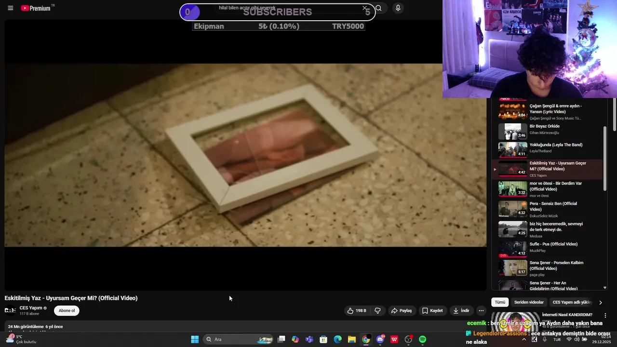The height and width of the screenshot is (347, 617).
Task: Click the video title text
Action: 71,298
